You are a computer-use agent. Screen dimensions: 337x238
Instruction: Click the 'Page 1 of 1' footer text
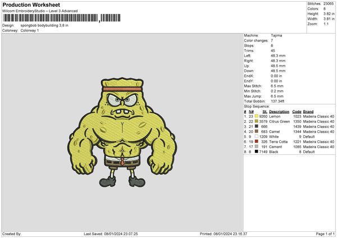point(325,234)
